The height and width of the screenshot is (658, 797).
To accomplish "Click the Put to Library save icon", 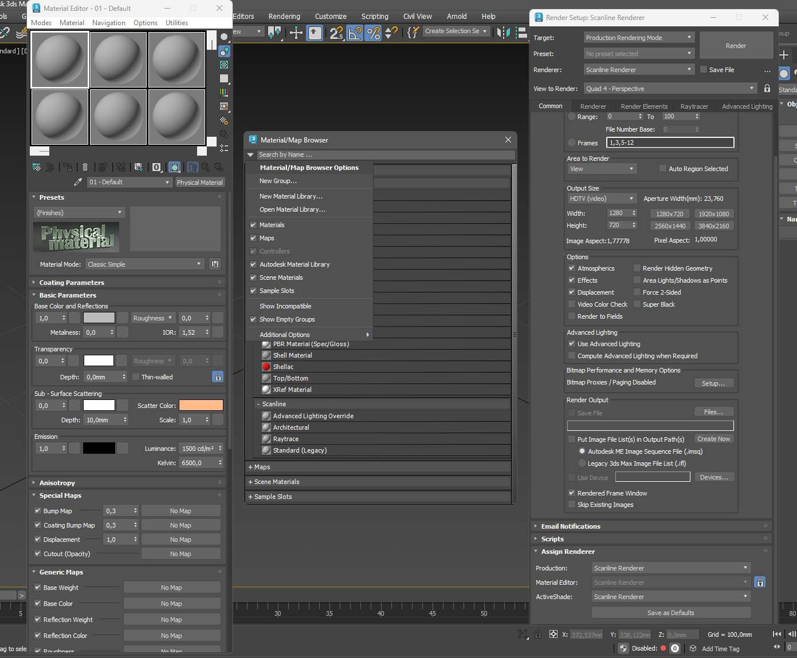I will point(139,167).
